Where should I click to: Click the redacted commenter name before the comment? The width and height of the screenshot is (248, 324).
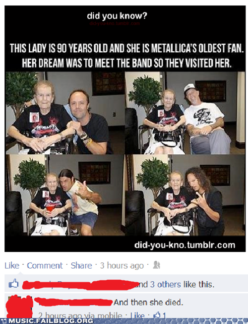pos(73,302)
